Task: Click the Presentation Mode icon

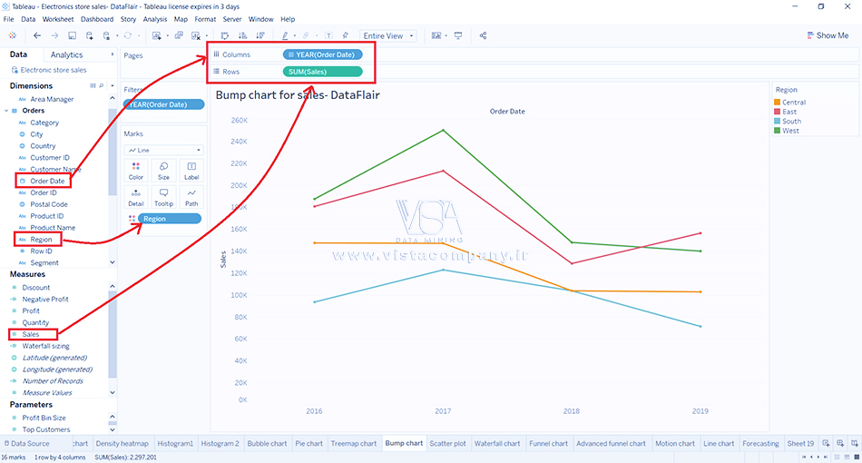Action: pos(458,36)
